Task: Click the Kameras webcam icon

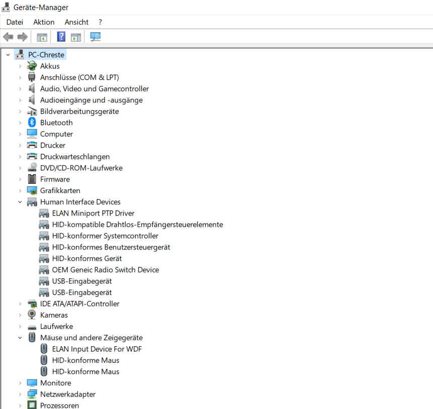Action: click(32, 315)
